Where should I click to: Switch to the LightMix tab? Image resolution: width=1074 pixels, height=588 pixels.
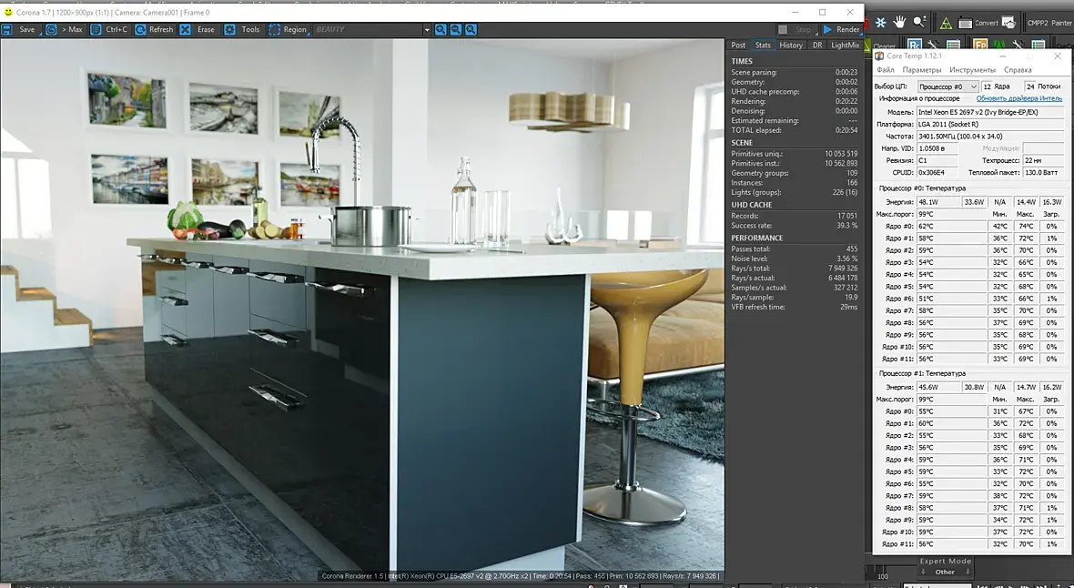[845, 46]
